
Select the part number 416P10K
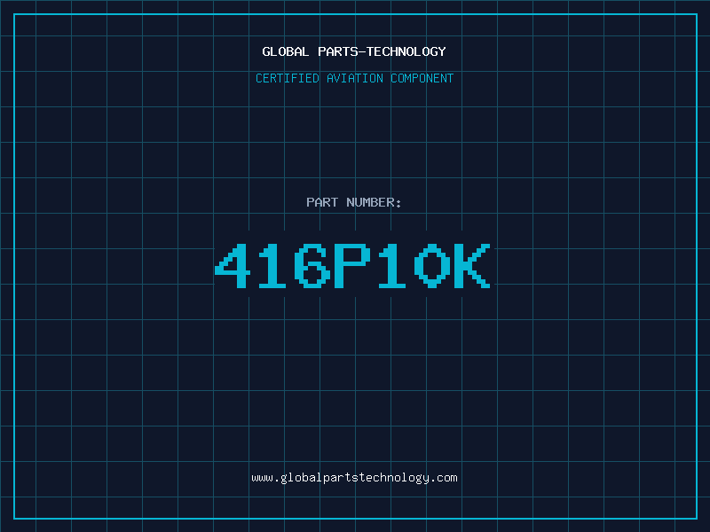click(x=352, y=265)
